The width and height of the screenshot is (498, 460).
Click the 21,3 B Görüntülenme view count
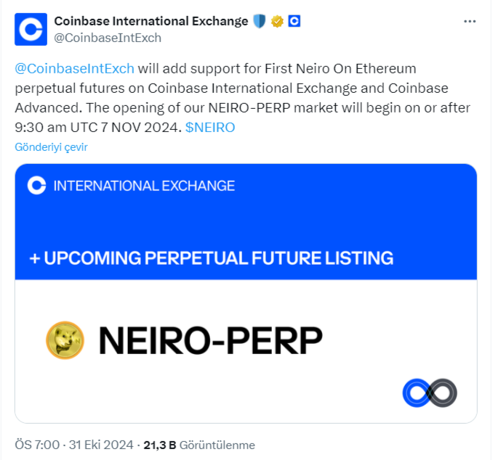pos(199,445)
